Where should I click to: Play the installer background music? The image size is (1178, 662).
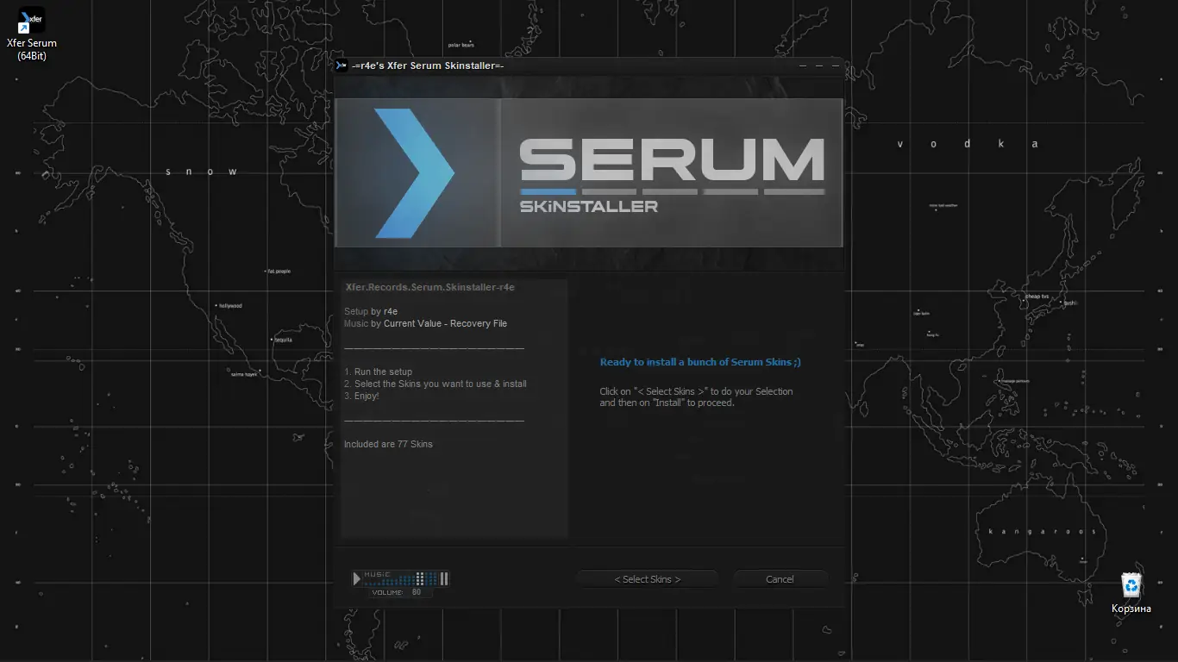point(356,579)
